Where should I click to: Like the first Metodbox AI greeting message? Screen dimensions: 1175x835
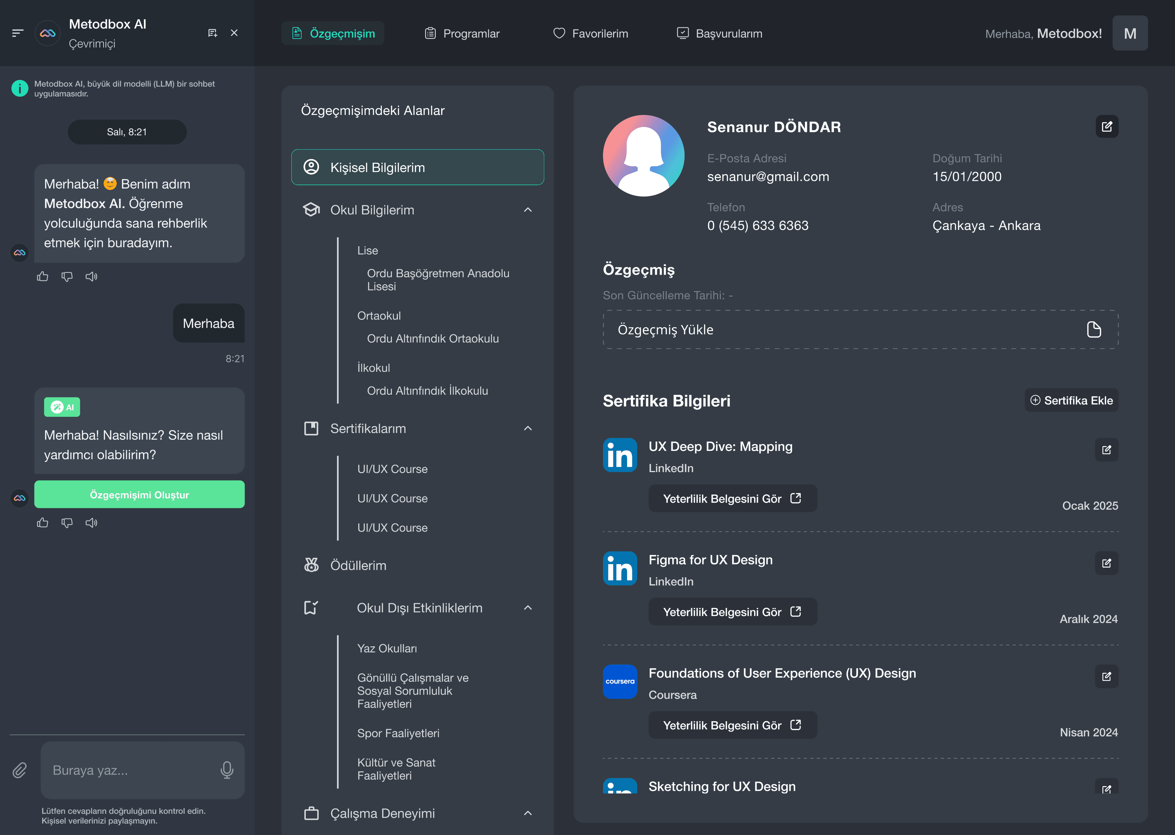click(x=43, y=277)
